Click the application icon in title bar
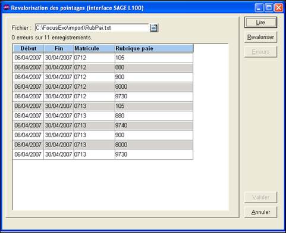Image resolution: width=286 pixels, height=233 pixels. click(x=7, y=8)
